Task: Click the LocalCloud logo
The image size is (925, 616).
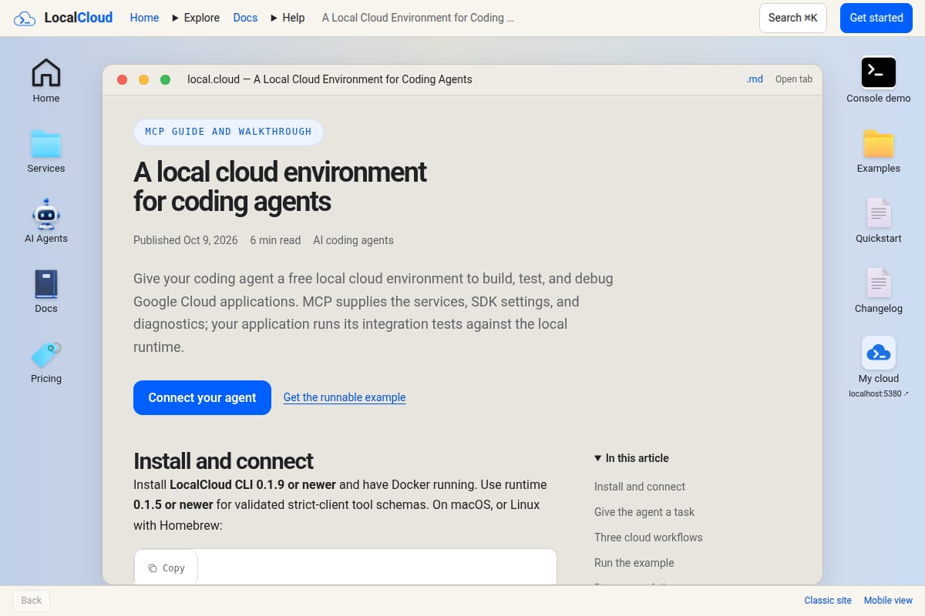Action: 63,18
